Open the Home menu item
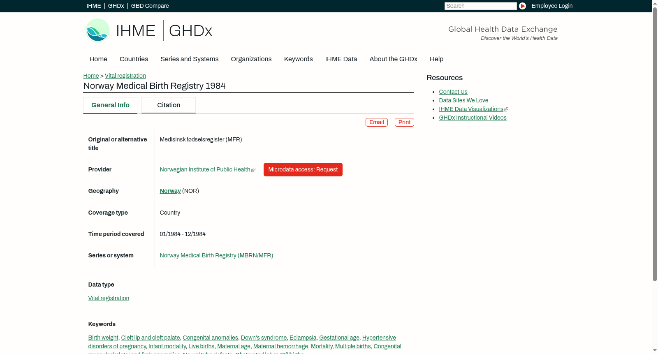The image size is (658, 354). 98,59
